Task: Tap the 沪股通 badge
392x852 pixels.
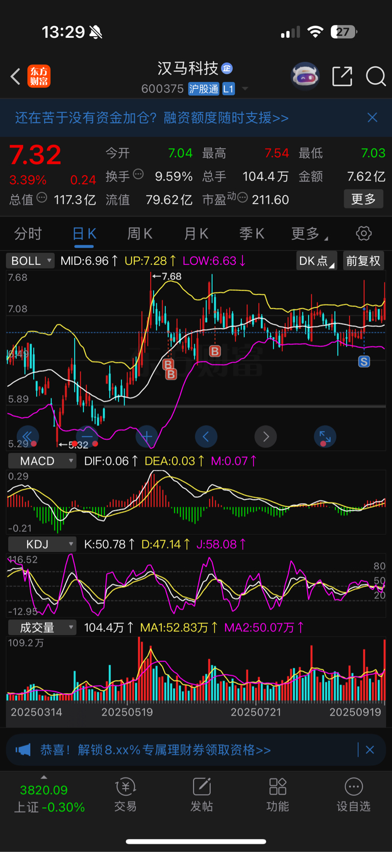Action: [x=204, y=89]
